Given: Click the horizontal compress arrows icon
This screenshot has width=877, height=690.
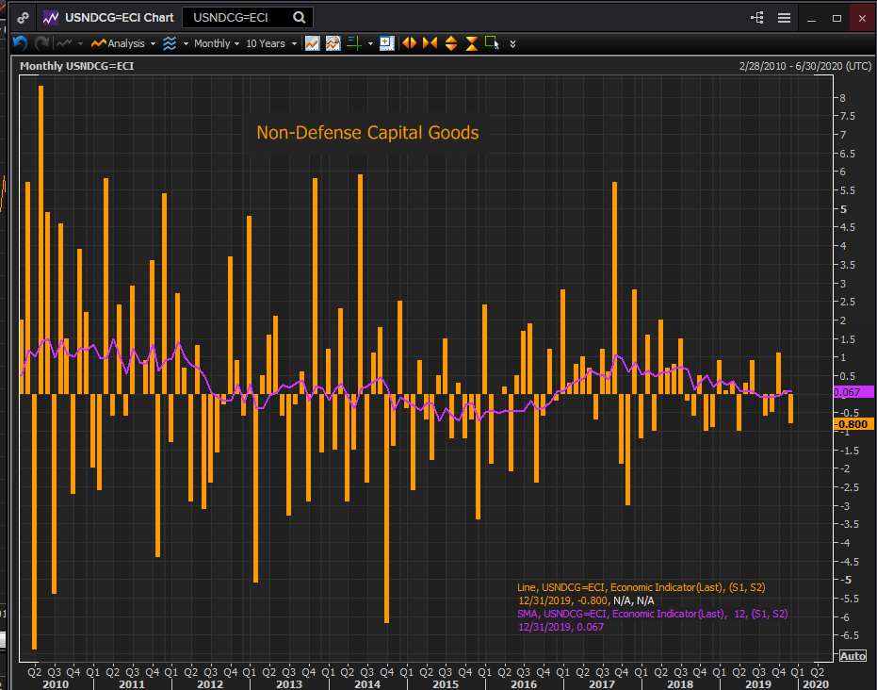Looking at the screenshot, I should (x=430, y=43).
